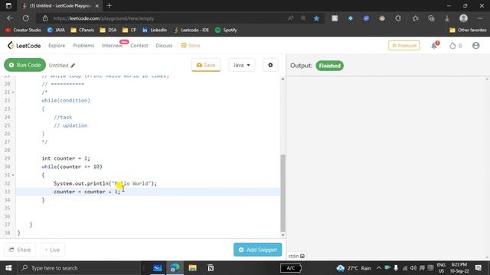Open the browser profile picture
This screenshot has width=490, height=275.
(463, 18)
